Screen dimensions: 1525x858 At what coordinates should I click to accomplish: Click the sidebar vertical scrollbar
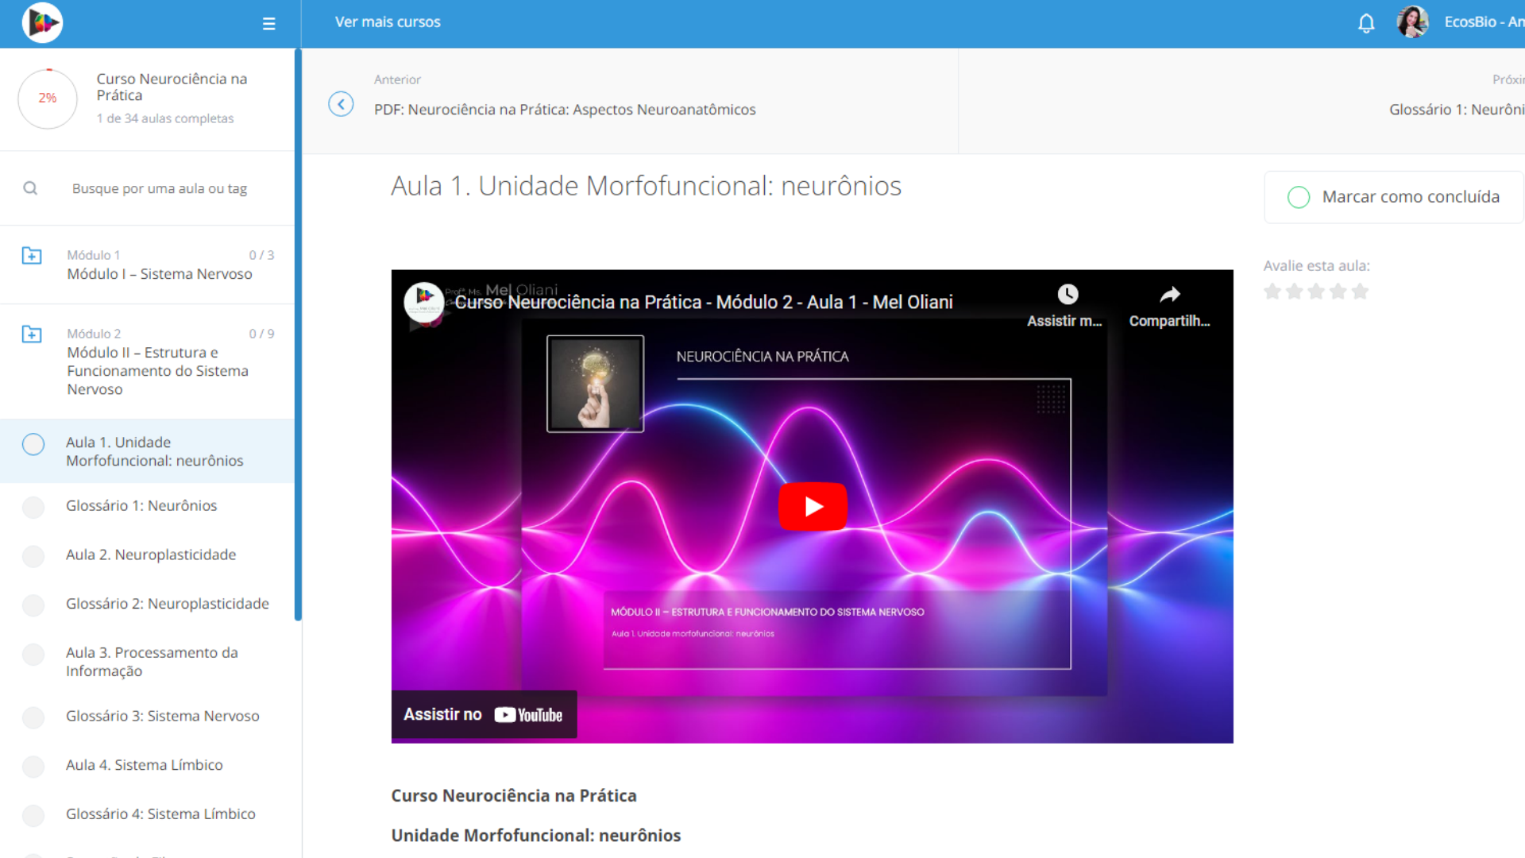click(x=298, y=334)
